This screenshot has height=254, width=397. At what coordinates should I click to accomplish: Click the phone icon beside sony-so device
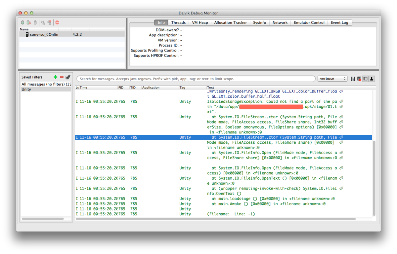pos(27,34)
